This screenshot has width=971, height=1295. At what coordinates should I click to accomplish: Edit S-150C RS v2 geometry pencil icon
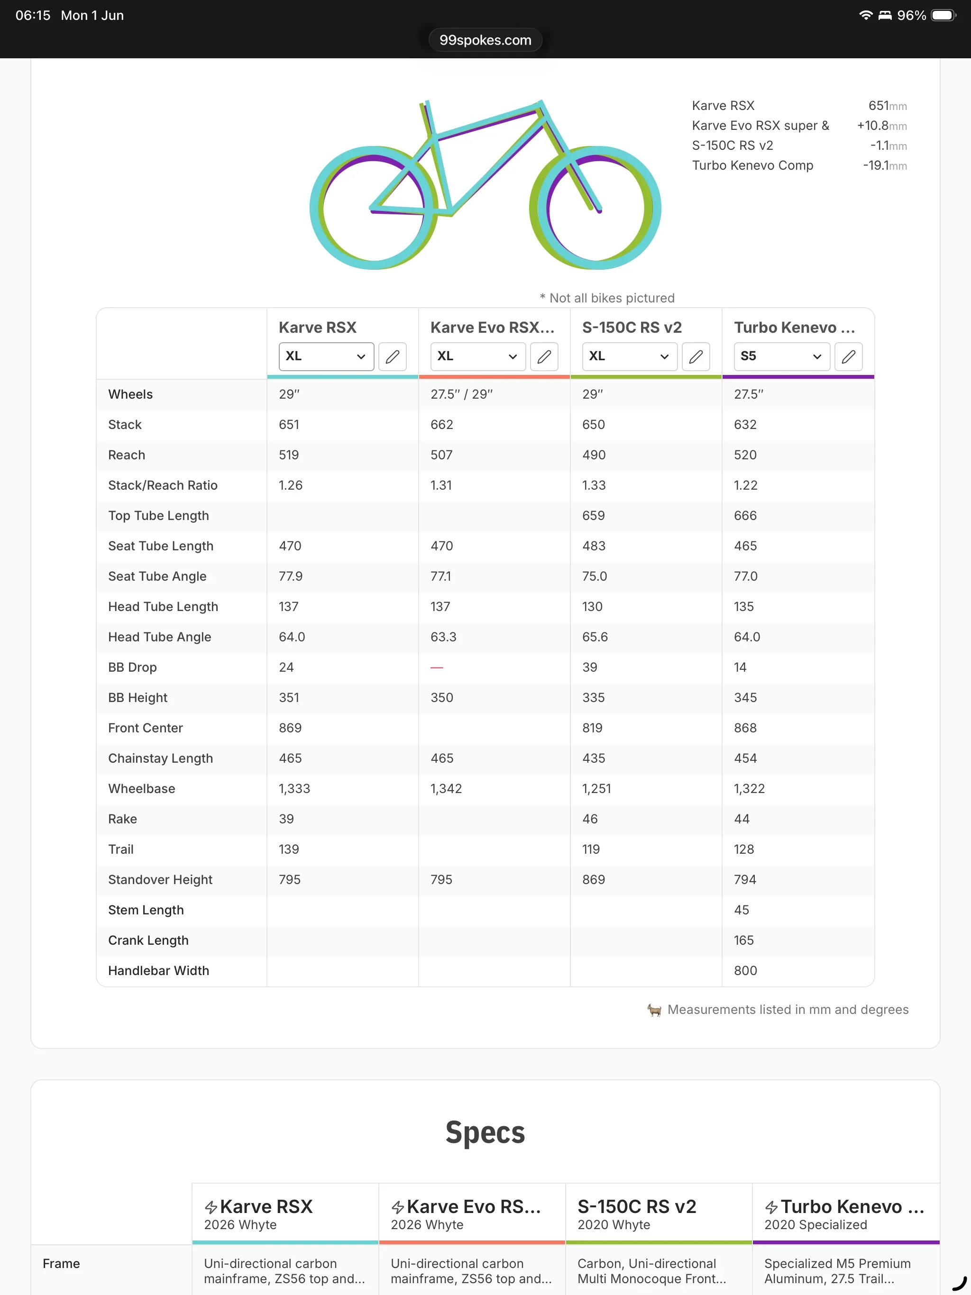coord(696,356)
